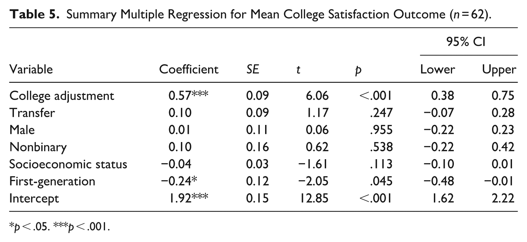
Task: Click the Coefficient column header
Action: [189, 69]
